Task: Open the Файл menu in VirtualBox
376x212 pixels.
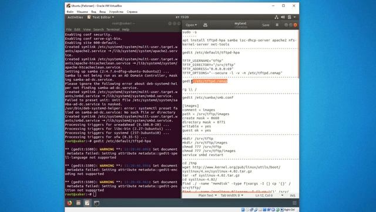Action: click(70, 12)
